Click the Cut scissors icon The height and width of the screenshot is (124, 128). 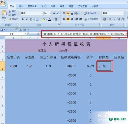coord(10,11)
